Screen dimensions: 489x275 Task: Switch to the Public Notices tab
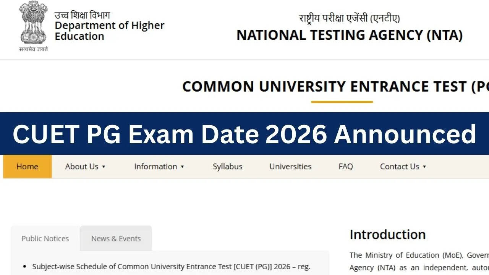pyautogui.click(x=45, y=239)
